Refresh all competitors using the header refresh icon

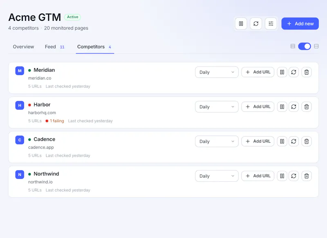(x=256, y=24)
